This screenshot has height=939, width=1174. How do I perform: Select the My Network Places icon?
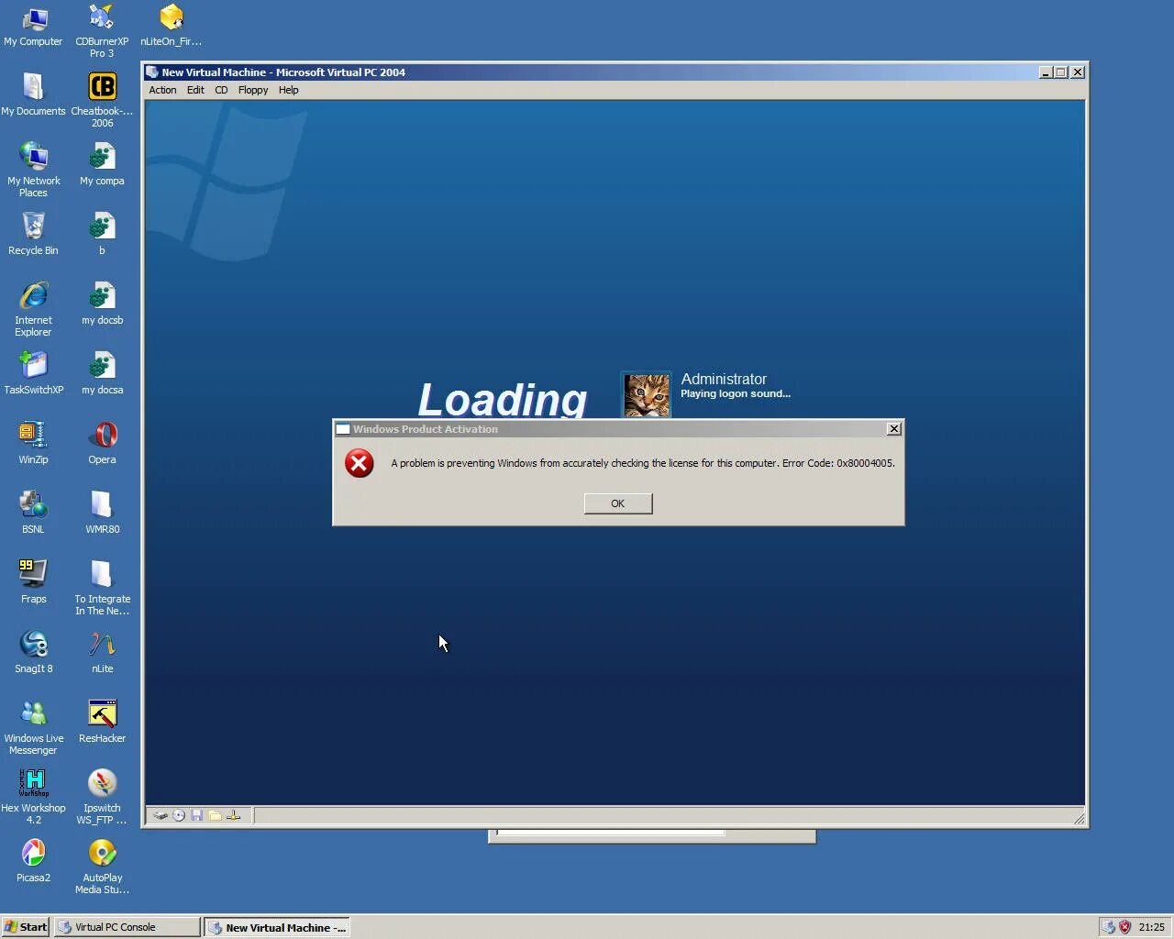(33, 171)
